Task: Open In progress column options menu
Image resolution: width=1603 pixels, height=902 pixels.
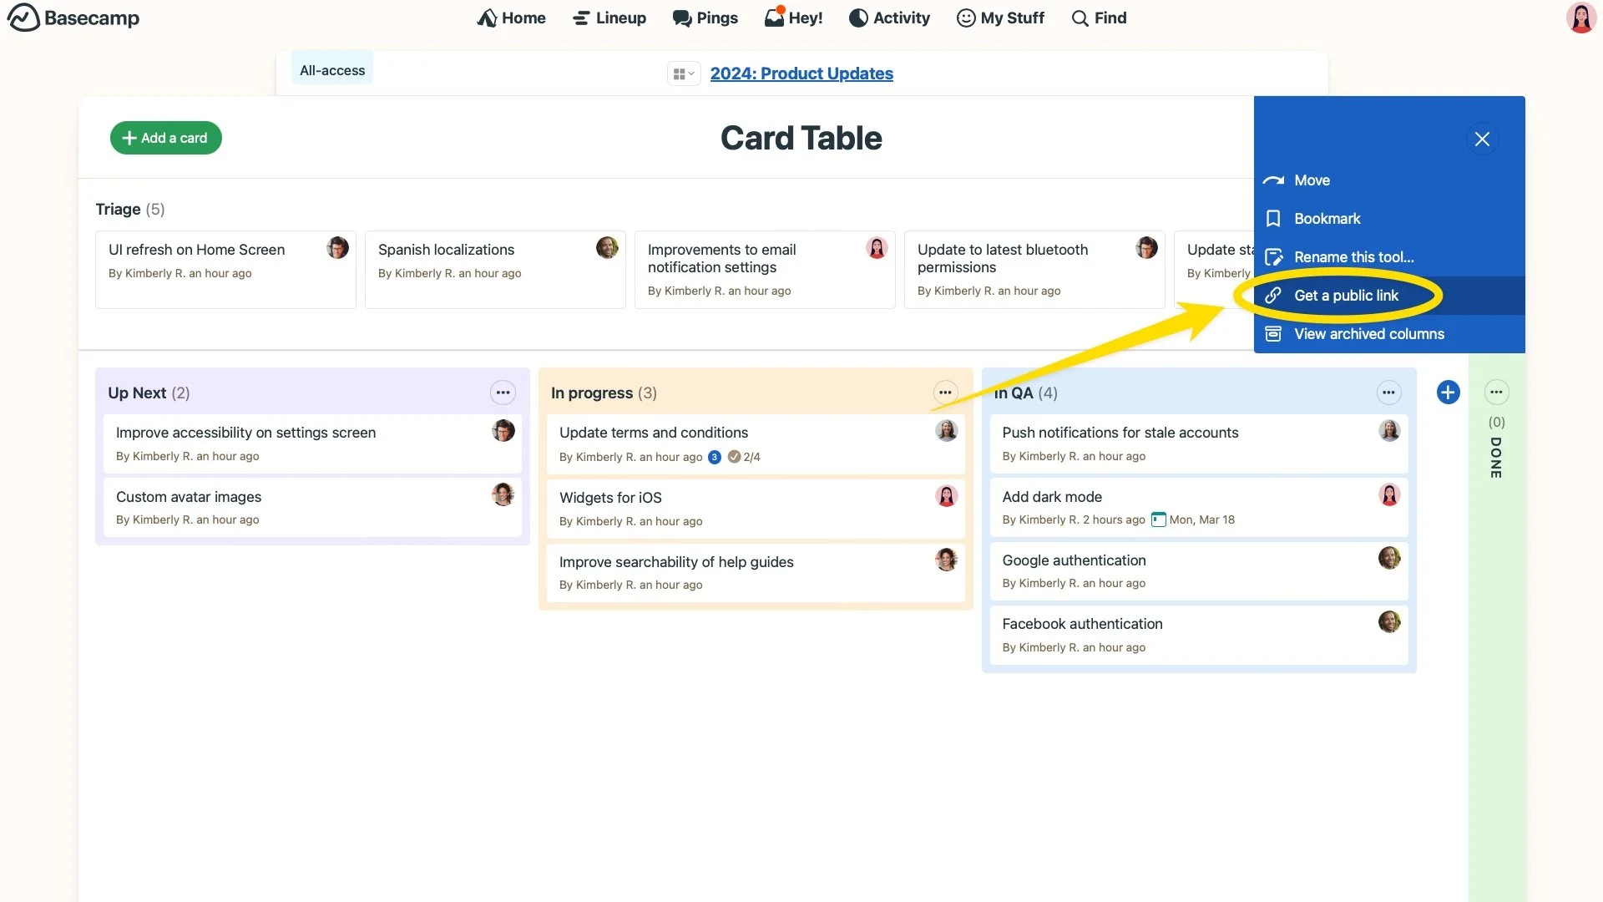Action: tap(945, 393)
